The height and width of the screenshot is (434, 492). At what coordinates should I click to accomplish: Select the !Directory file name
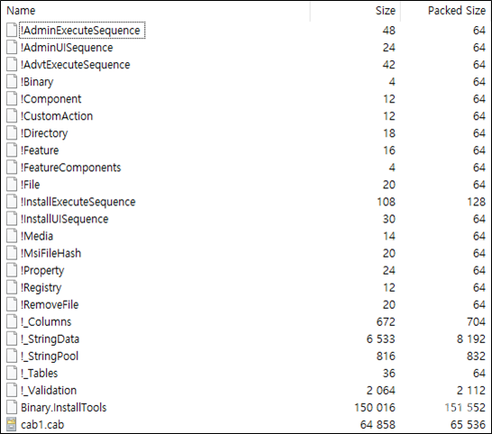pyautogui.click(x=44, y=133)
